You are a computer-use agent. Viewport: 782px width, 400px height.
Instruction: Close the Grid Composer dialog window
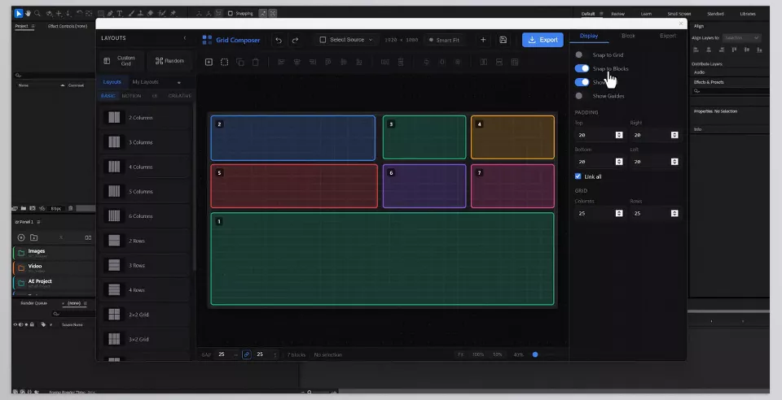point(681,24)
